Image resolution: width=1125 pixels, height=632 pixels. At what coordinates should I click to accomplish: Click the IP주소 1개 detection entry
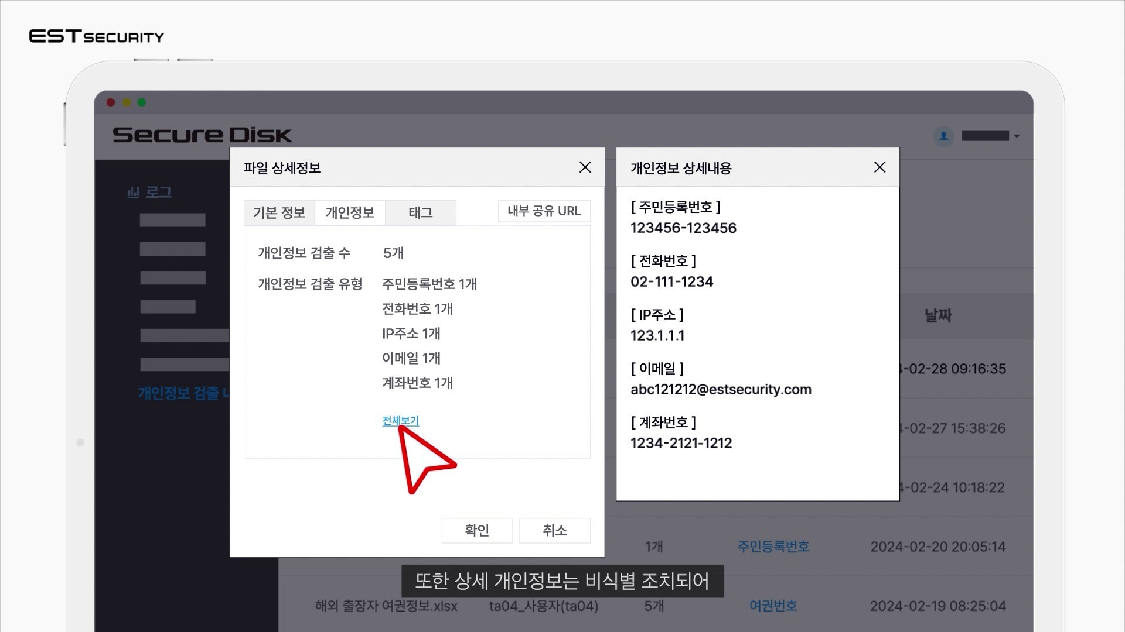[411, 334]
